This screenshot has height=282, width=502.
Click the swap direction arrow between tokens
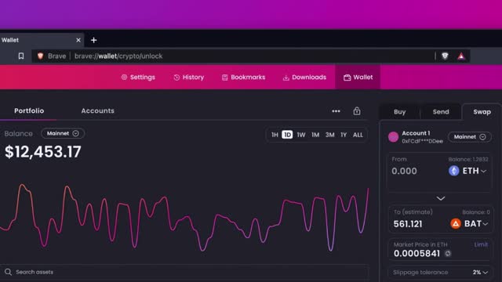click(441, 198)
